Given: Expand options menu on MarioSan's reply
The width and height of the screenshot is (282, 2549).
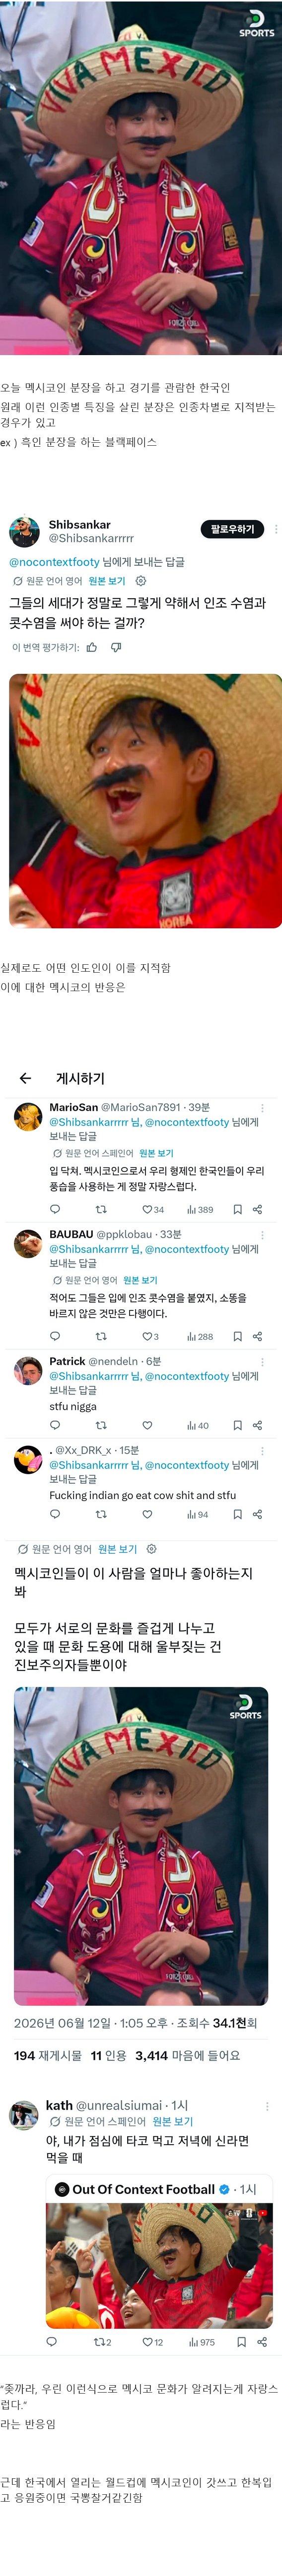Looking at the screenshot, I should point(262,1107).
